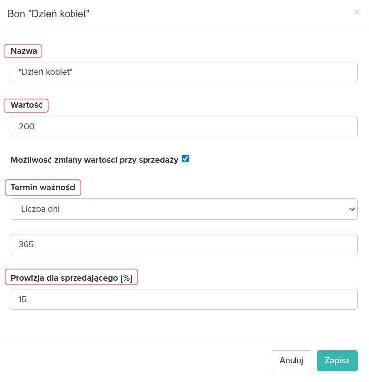The width and height of the screenshot is (369, 382).
Task: Click the Wartość field label
Action: (x=26, y=105)
